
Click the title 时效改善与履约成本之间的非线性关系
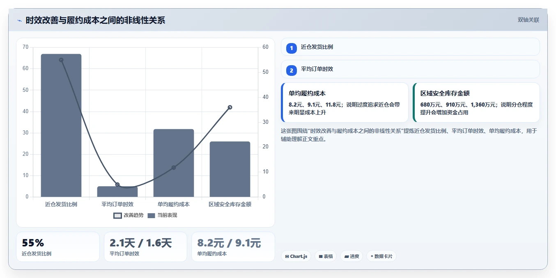[95, 20]
